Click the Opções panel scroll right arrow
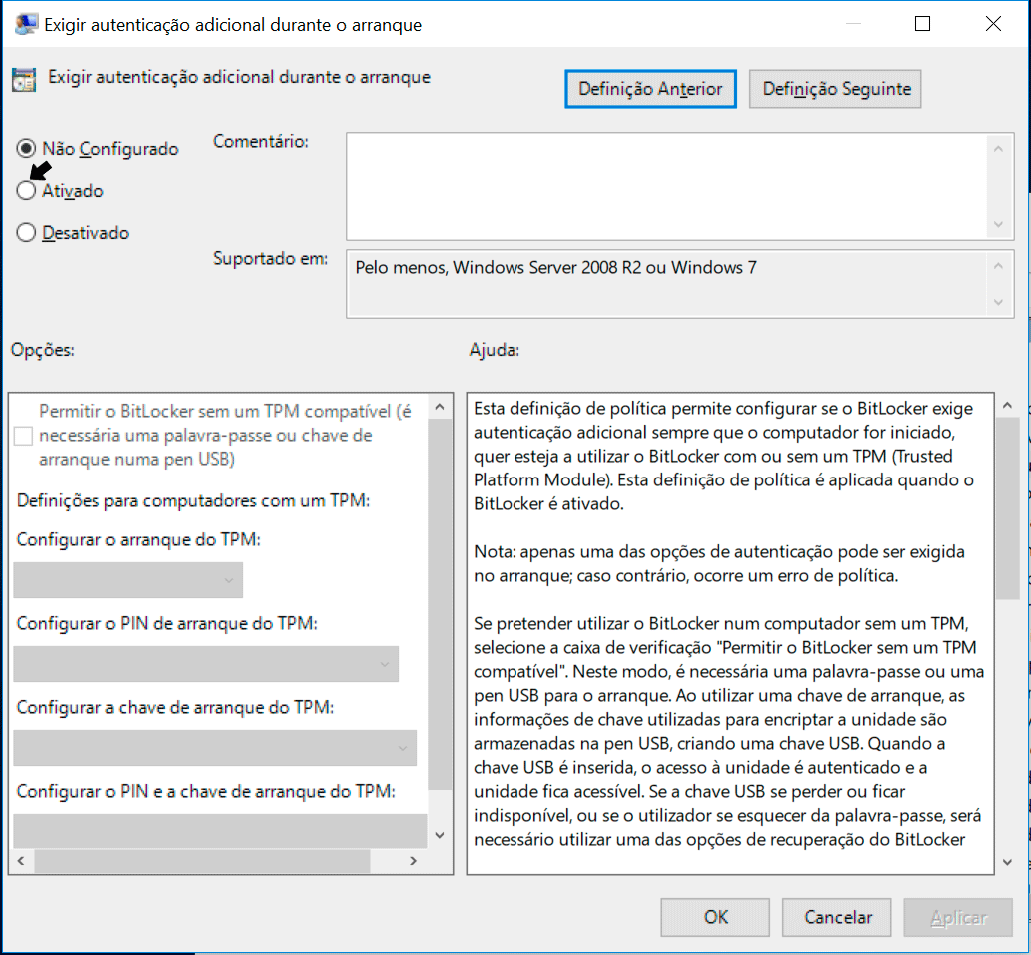Image resolution: width=1031 pixels, height=955 pixels. 413,861
